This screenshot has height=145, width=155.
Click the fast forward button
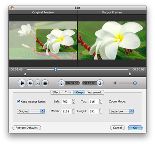[30, 83]
